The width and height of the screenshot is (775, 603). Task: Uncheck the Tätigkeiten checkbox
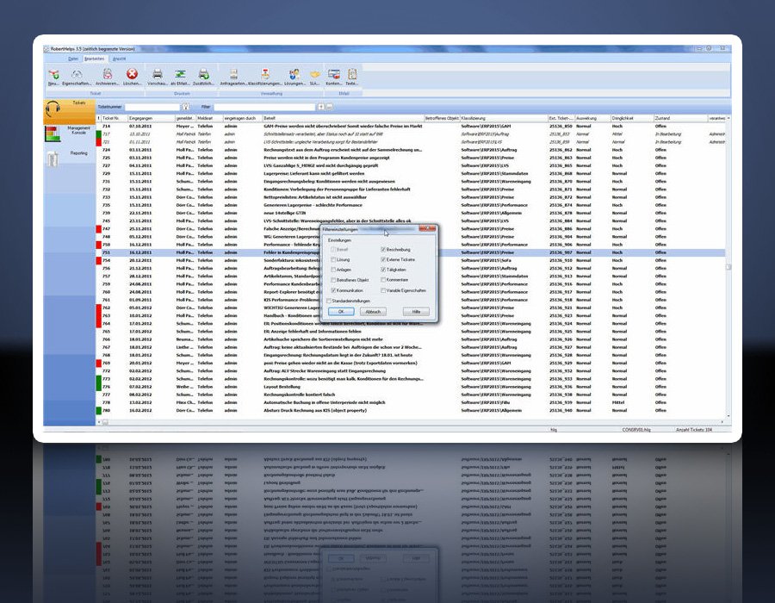click(x=383, y=270)
